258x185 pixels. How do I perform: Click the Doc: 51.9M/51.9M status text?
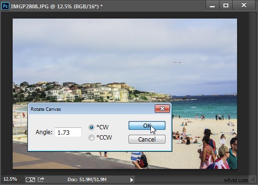pos(87,180)
